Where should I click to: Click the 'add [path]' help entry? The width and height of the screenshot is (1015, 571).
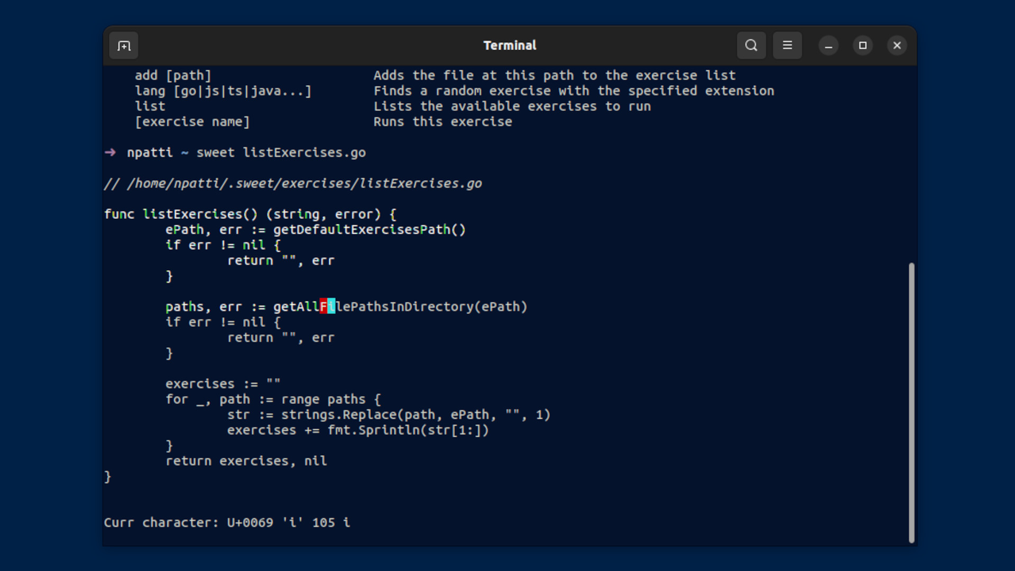coord(173,76)
